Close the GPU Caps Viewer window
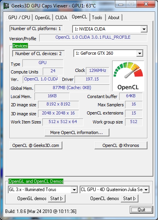158x220 pixels. coord(146,4)
